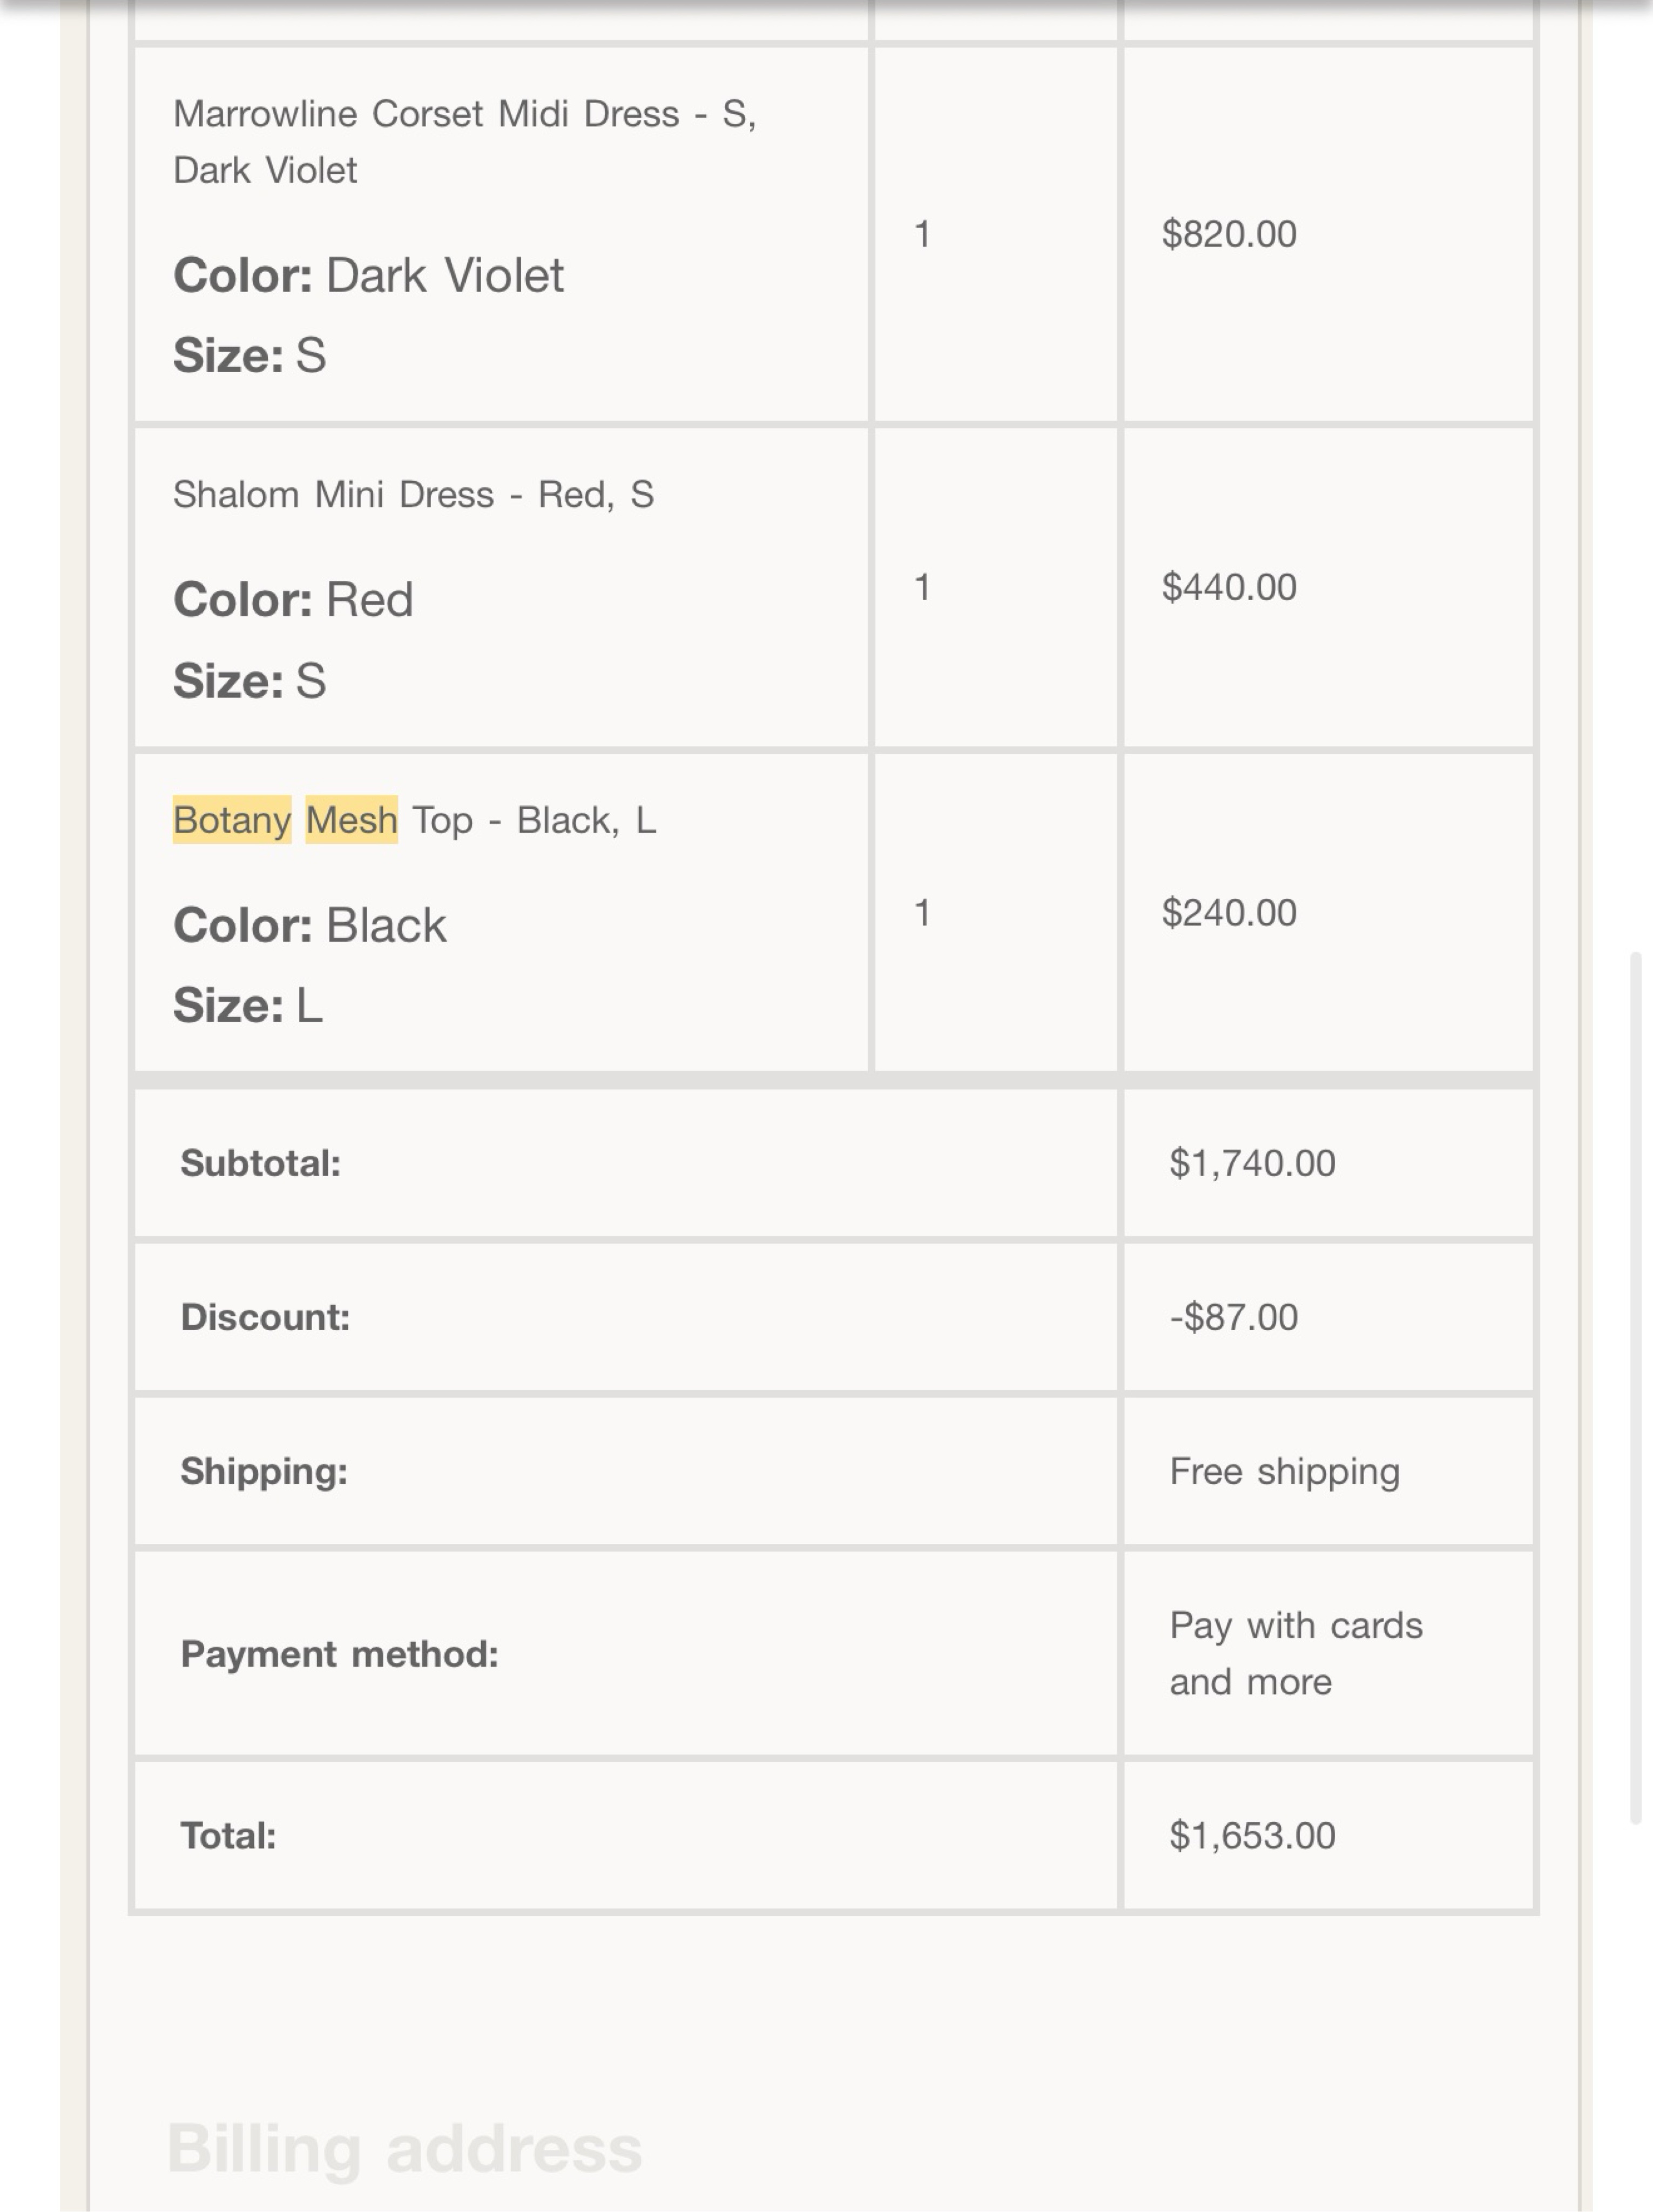This screenshot has height=2212, width=1653.
Task: Click the Discount value -$87.00
Action: tap(1234, 1317)
